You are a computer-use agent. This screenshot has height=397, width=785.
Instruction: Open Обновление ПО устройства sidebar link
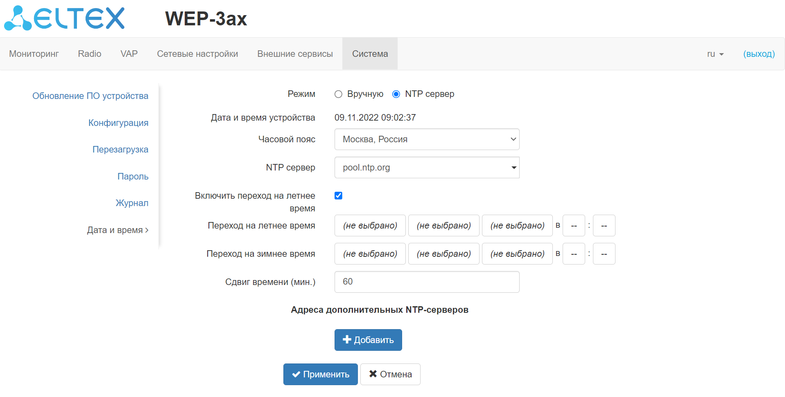(90, 96)
